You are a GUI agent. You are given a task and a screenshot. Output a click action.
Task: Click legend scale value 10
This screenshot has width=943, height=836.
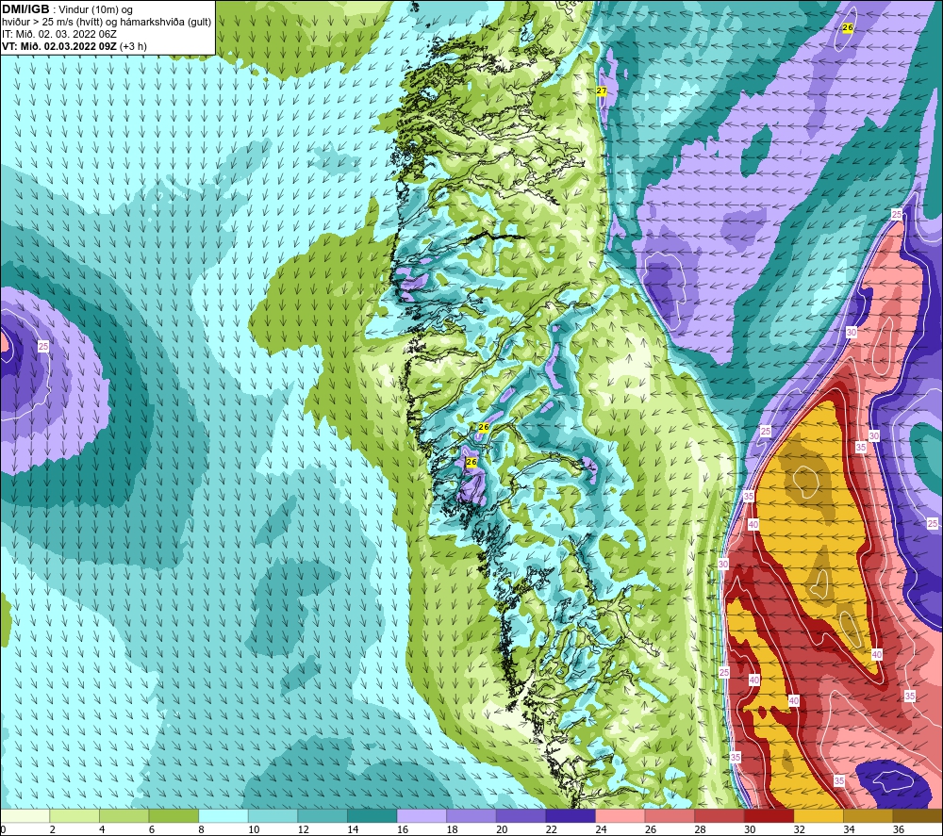254,829
